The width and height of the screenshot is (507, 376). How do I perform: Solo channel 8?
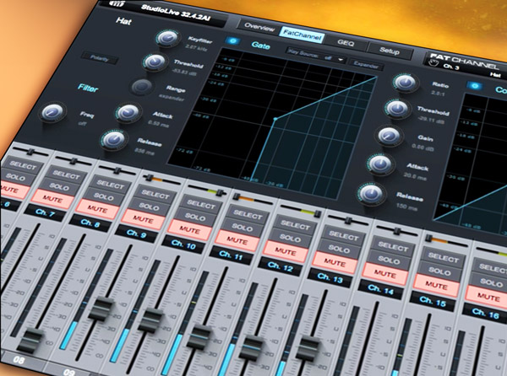pyautogui.click(x=104, y=196)
